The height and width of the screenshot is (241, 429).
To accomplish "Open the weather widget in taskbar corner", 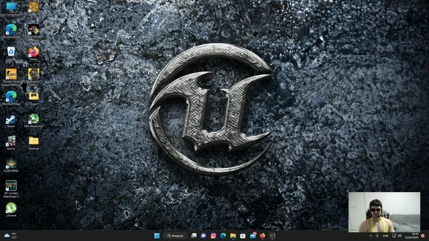I will click(11, 236).
